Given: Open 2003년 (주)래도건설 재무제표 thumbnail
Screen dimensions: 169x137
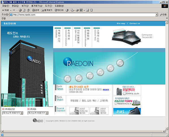Looking at the screenshot, I should point(79,111).
